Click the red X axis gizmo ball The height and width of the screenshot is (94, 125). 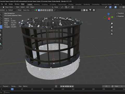pos(109,19)
